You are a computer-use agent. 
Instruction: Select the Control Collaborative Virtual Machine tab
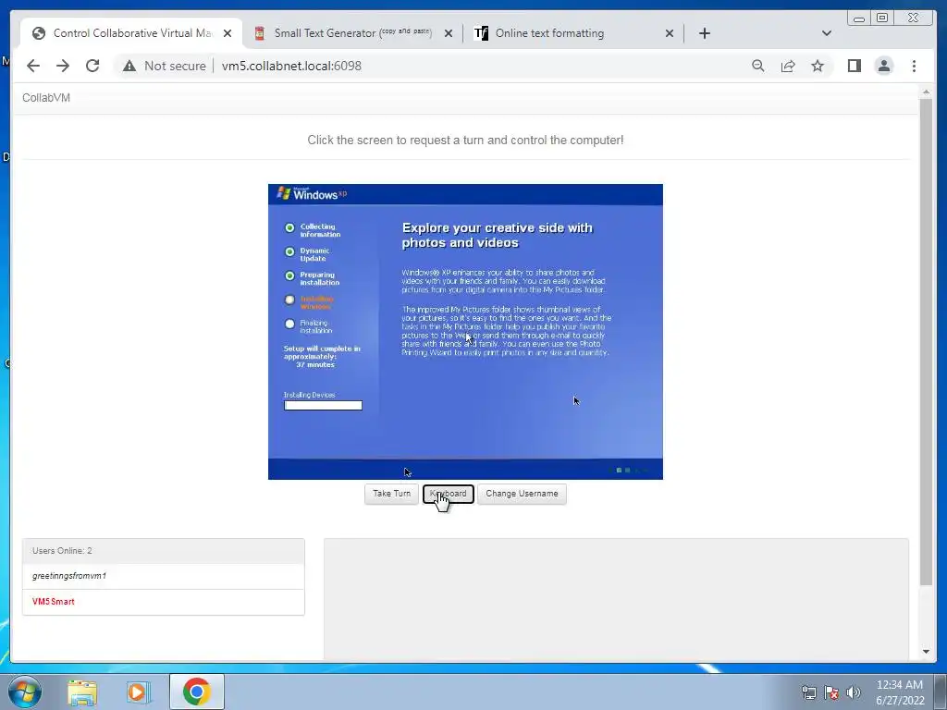pos(131,33)
